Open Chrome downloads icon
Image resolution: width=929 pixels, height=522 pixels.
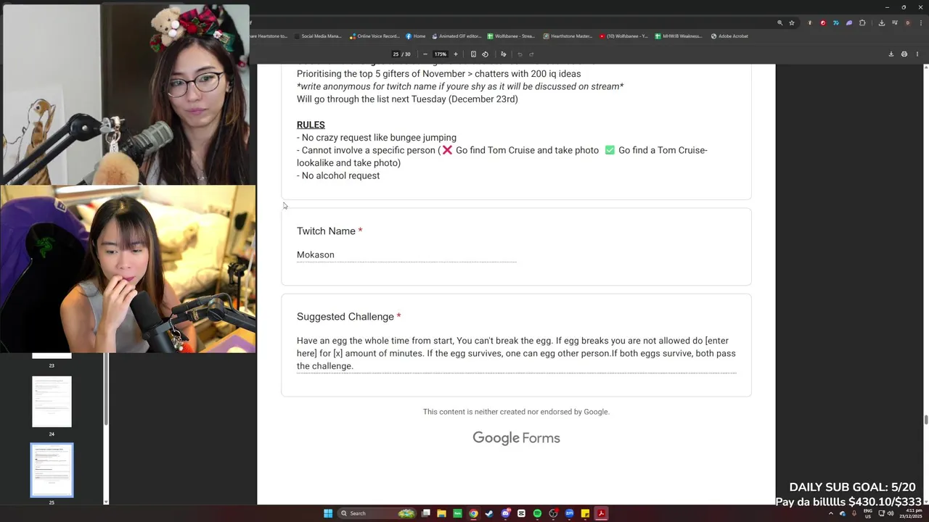point(882,22)
